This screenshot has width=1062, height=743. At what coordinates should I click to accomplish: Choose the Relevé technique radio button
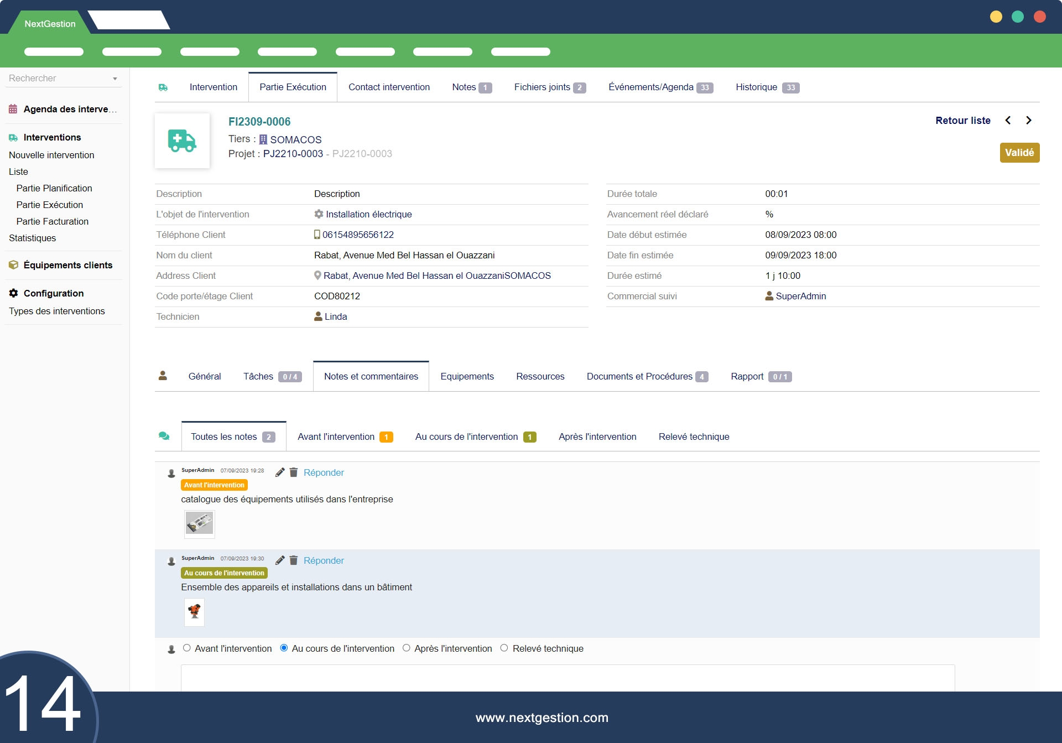[x=504, y=648]
